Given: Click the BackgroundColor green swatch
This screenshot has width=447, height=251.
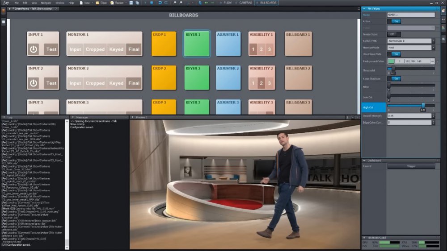Looking at the screenshot, I should pyautogui.click(x=392, y=61).
